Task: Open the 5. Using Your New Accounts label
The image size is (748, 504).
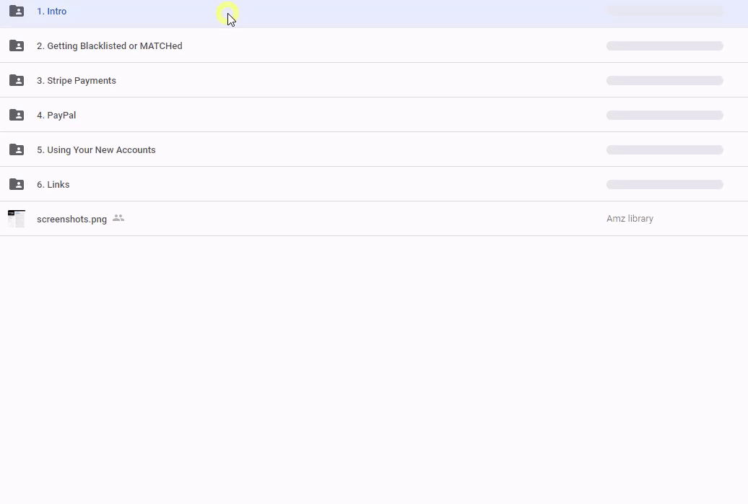Action: point(96,150)
